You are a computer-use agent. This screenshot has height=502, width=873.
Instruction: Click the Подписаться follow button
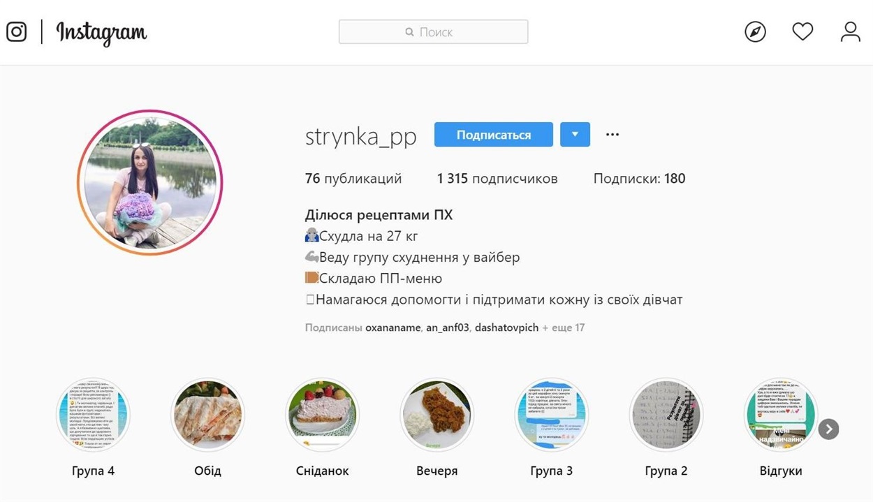point(494,135)
